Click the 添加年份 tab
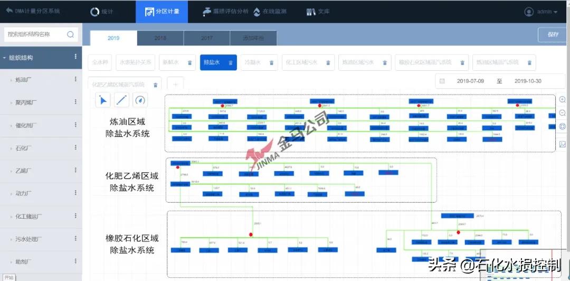Image resolution: width=570 pixels, height=281 pixels. pos(253,38)
